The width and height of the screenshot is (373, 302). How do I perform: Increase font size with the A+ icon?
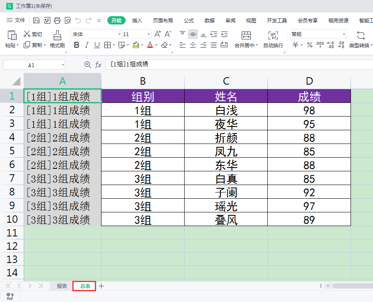tap(158, 34)
